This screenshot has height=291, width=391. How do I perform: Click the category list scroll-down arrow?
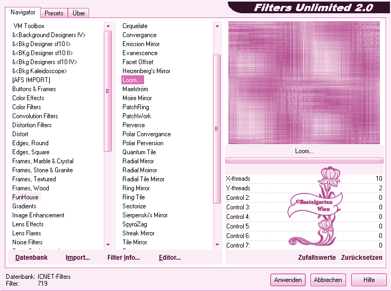tap(108, 244)
